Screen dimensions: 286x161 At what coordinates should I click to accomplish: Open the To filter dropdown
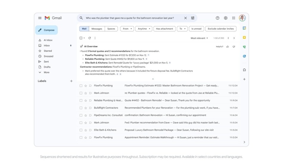tap(182, 29)
